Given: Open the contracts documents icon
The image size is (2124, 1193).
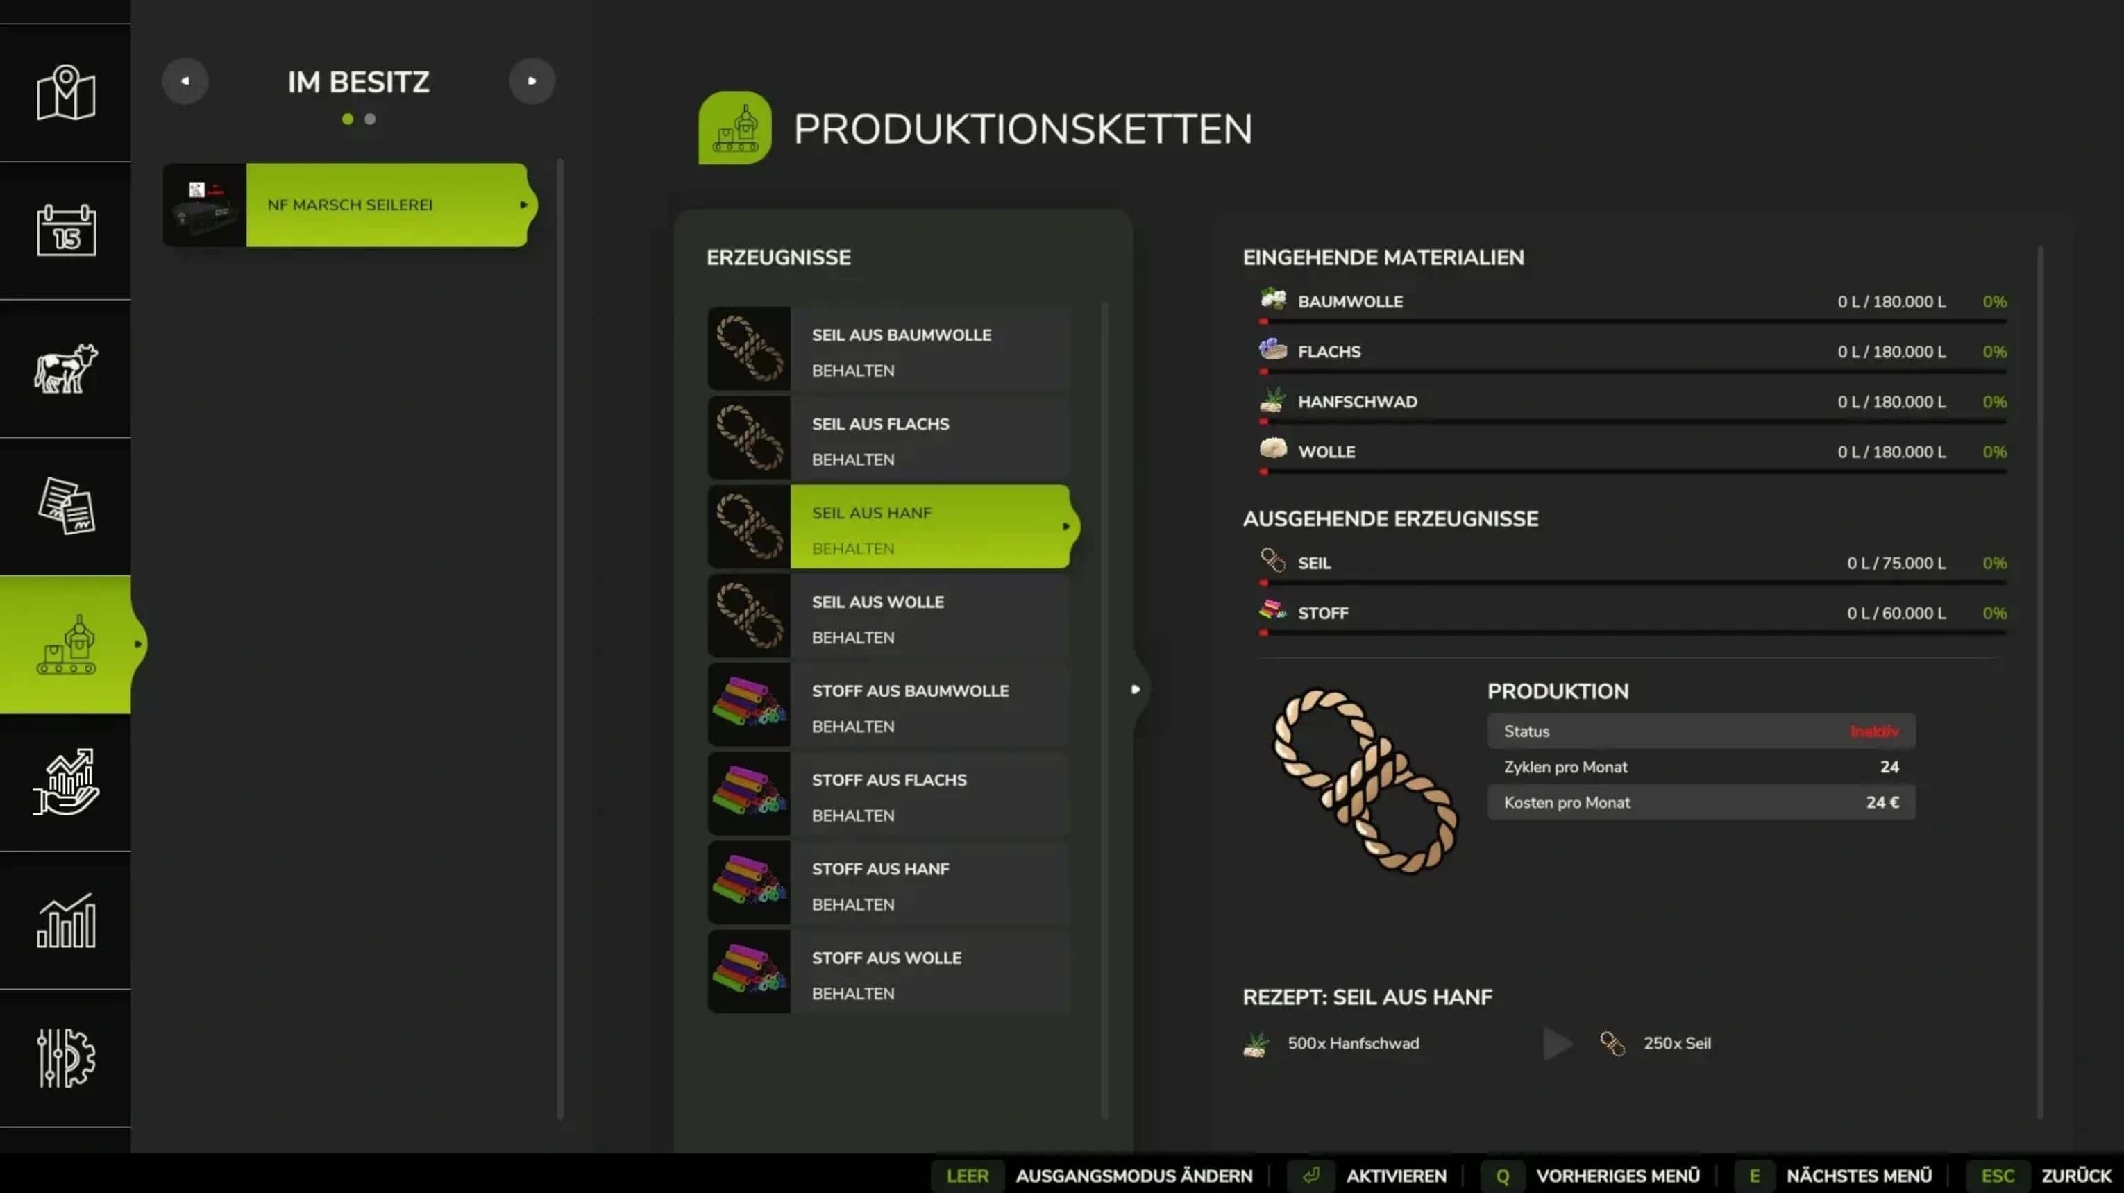Looking at the screenshot, I should point(65,505).
